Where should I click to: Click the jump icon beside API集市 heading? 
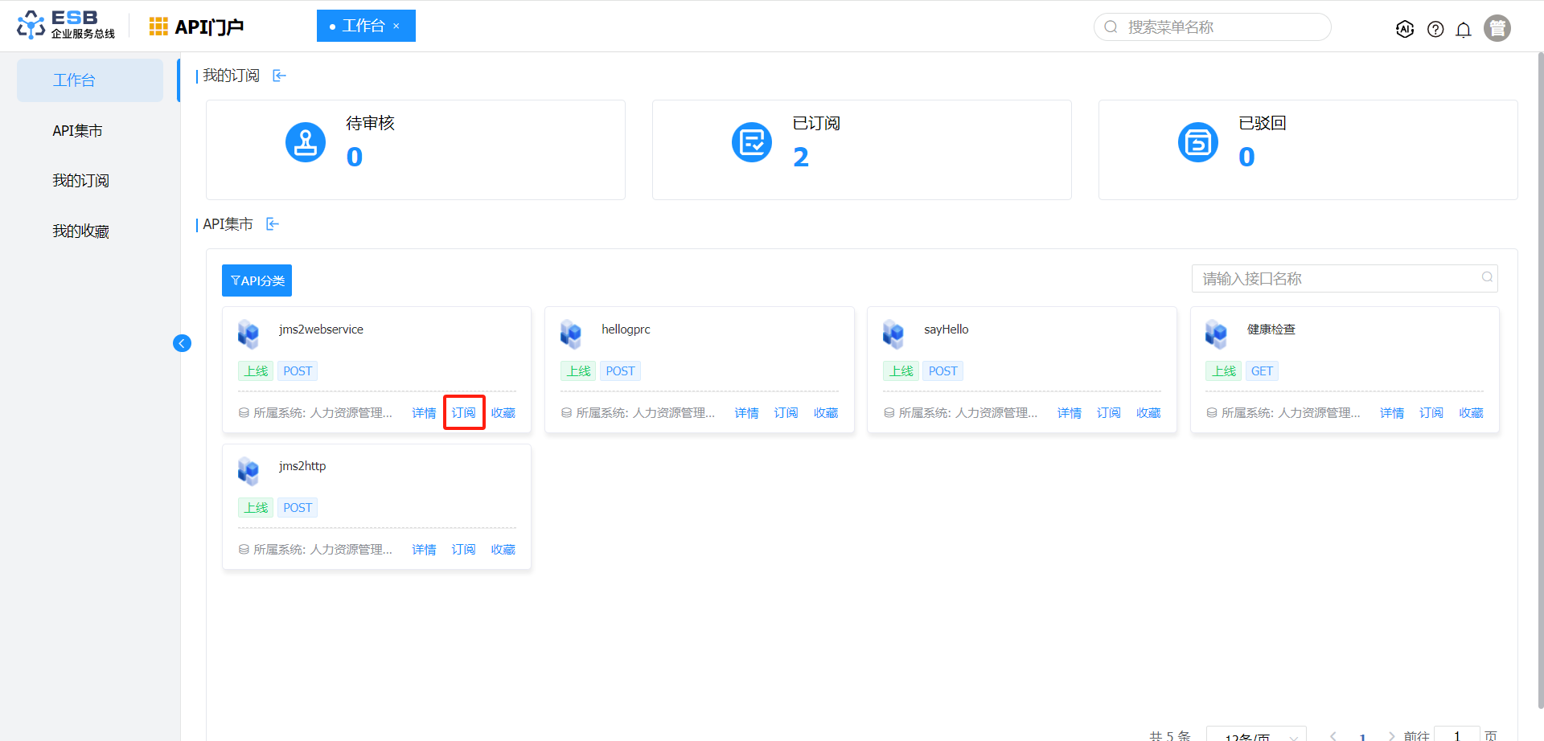(x=273, y=224)
